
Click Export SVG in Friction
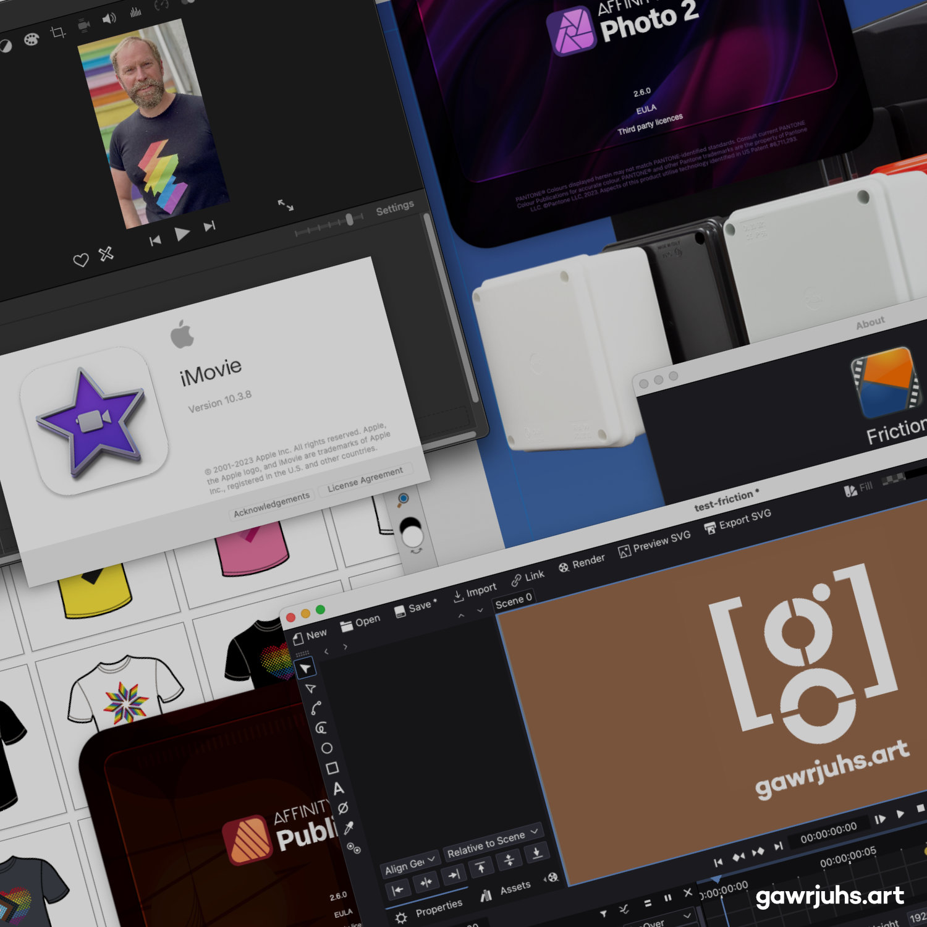[738, 522]
